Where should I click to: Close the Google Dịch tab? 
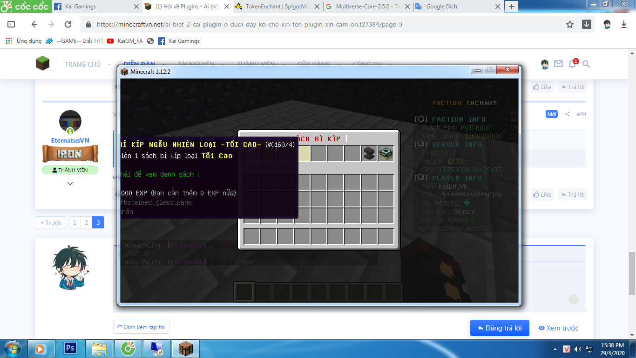click(x=497, y=7)
